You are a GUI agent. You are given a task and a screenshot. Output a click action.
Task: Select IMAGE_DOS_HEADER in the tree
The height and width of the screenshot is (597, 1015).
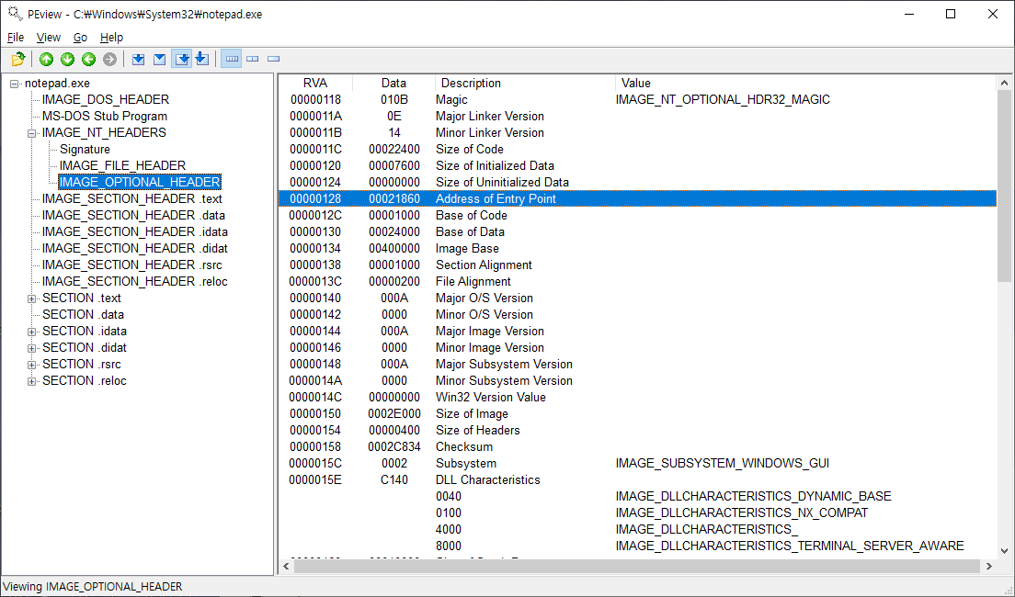click(106, 99)
